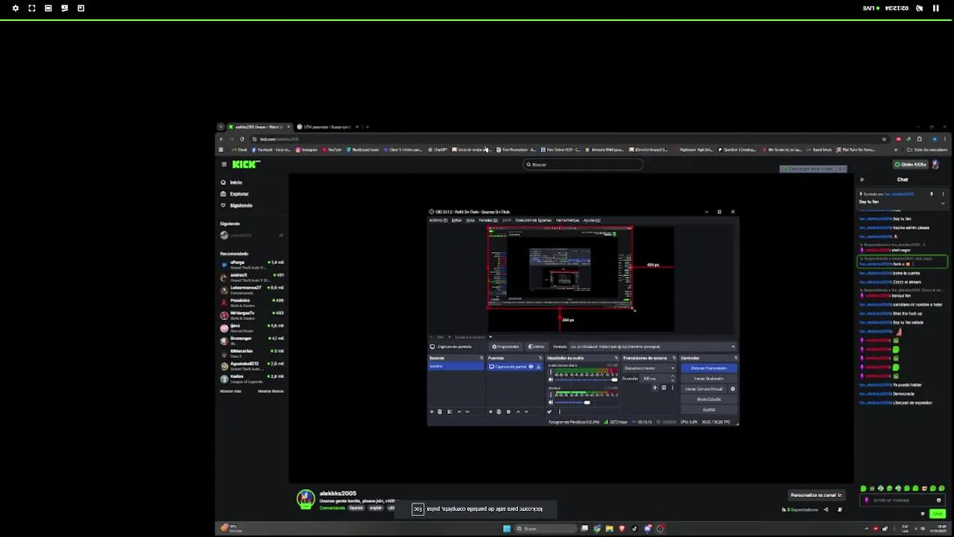The height and width of the screenshot is (537, 954).
Task: Click the Windows Start button on taskbar
Action: tap(507, 528)
